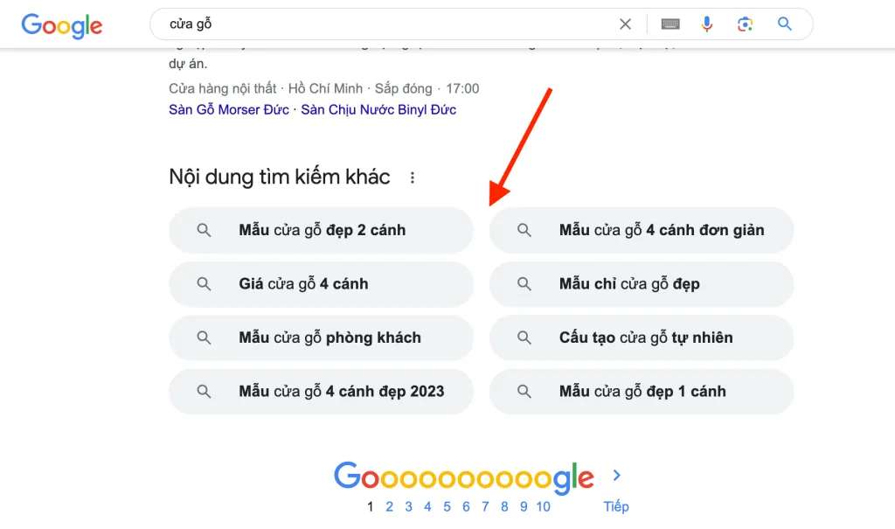Go to results page 7
The image size is (895, 529).
(485, 507)
